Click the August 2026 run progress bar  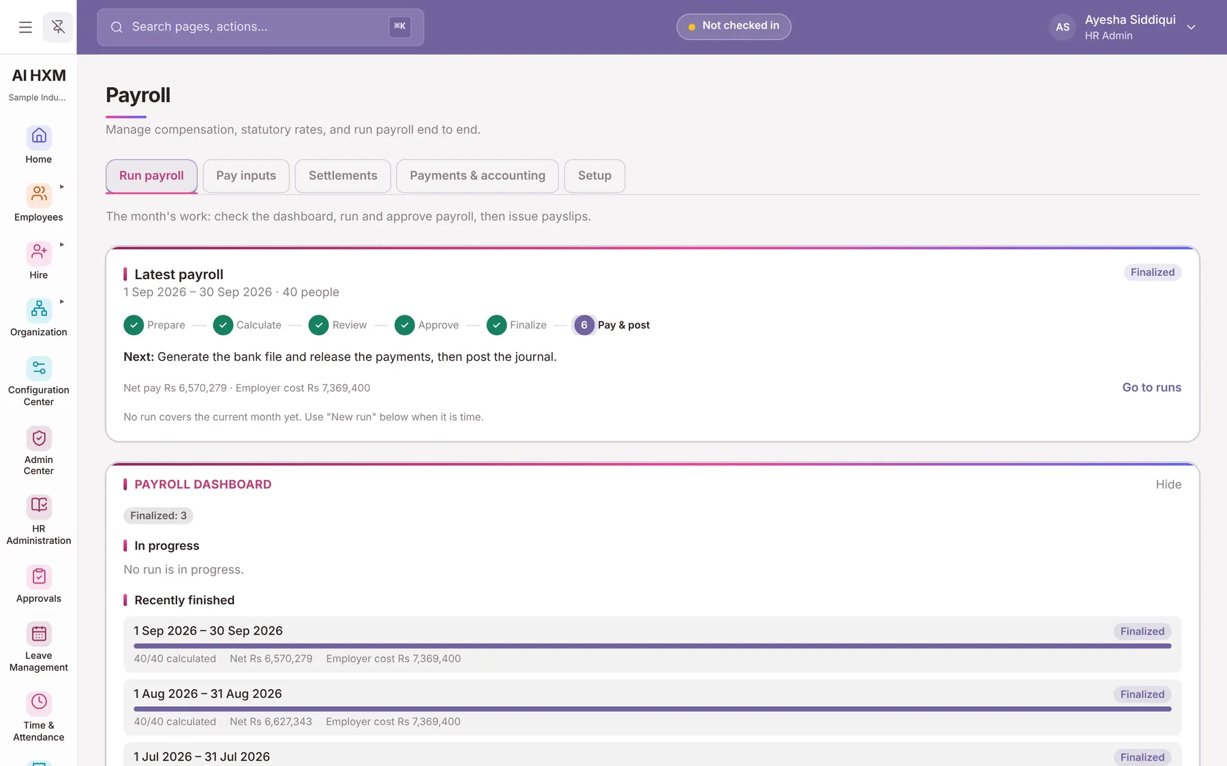pyautogui.click(x=652, y=709)
